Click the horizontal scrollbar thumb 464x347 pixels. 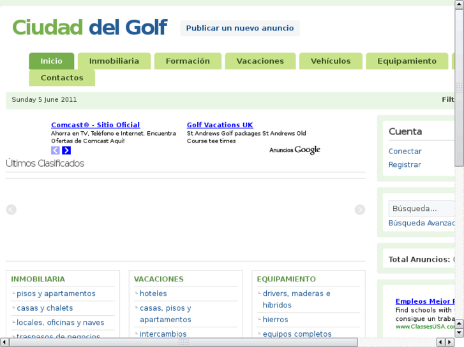(183, 343)
